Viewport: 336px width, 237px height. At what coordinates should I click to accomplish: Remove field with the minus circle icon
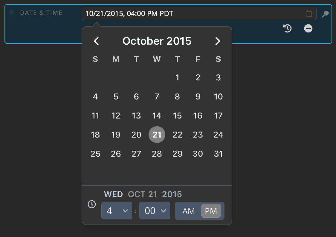308,28
